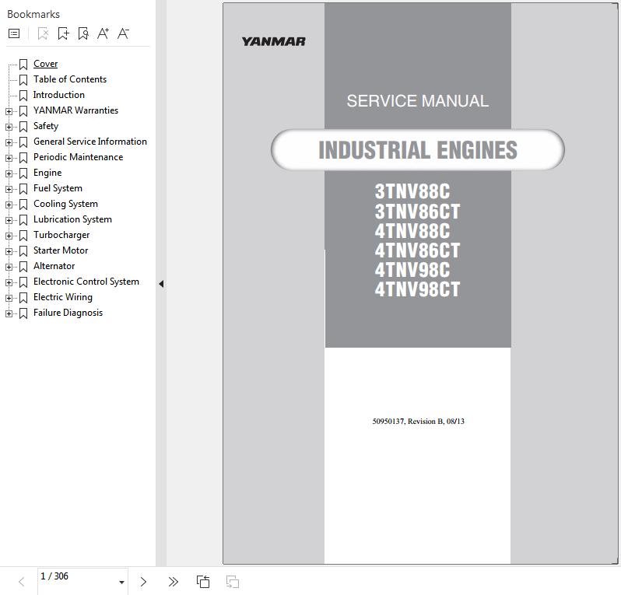Go to Table of Contents bookmark
The image size is (621, 595).
point(70,79)
